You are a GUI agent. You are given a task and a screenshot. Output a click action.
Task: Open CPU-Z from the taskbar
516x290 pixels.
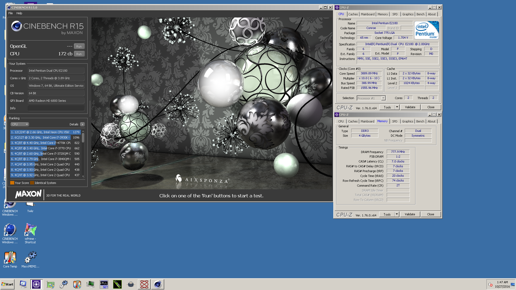(x=36, y=284)
